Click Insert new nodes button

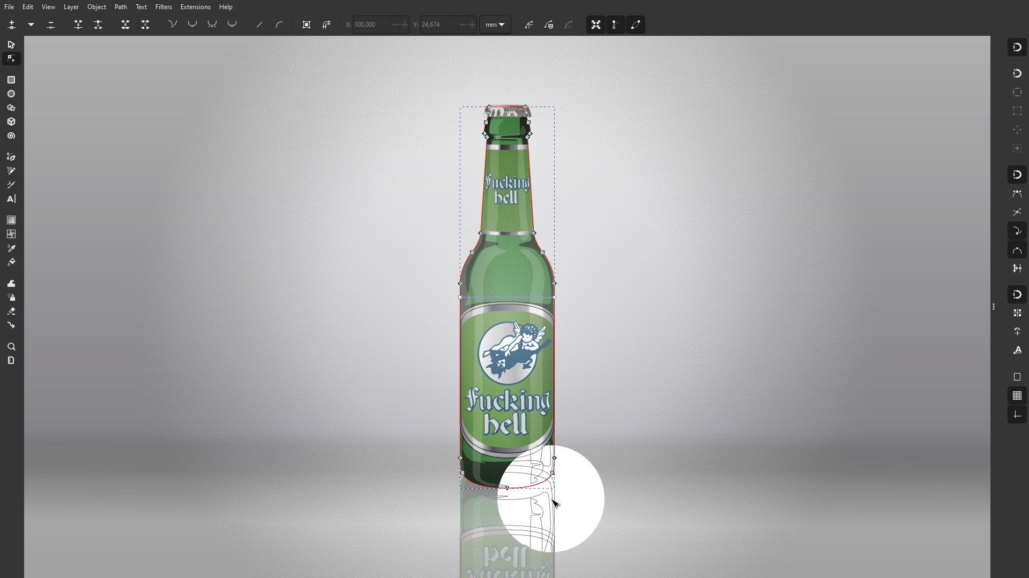12,25
